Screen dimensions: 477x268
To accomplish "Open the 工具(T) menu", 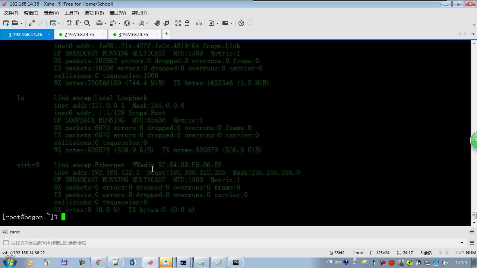I will point(72,13).
